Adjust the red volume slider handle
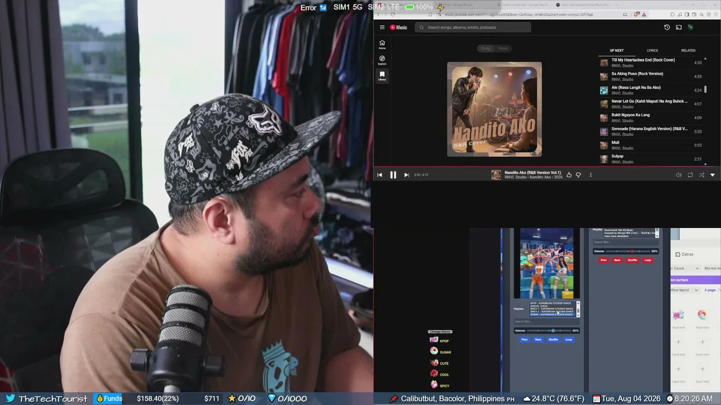The height and width of the screenshot is (405, 721). pos(632,251)
